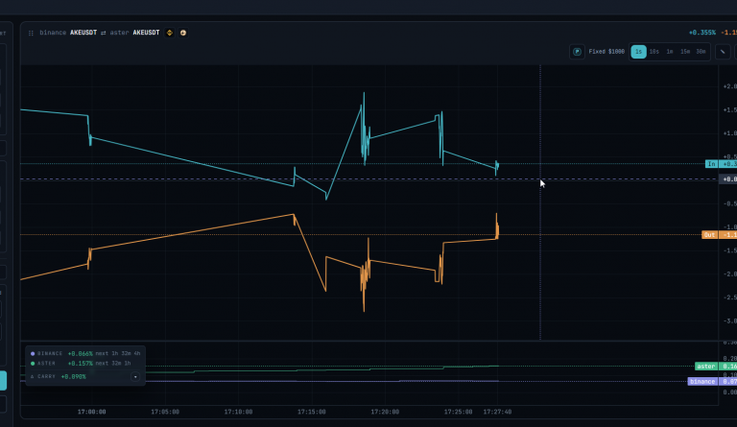This screenshot has width=737, height=427.
Task: Click the BINANCE +0.066% funding rate
Action: pyautogui.click(x=80, y=354)
